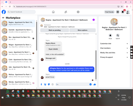
Task: Click Mark as pending button
Action: point(55,30)
